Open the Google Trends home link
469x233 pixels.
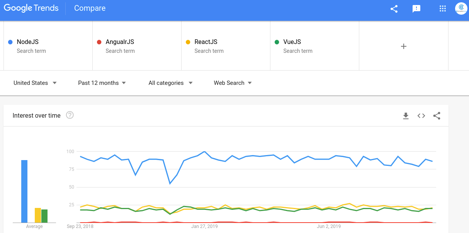pos(31,8)
